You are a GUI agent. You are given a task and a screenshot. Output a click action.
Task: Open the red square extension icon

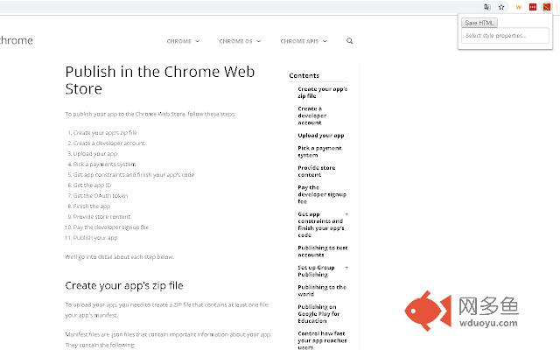[x=532, y=7]
